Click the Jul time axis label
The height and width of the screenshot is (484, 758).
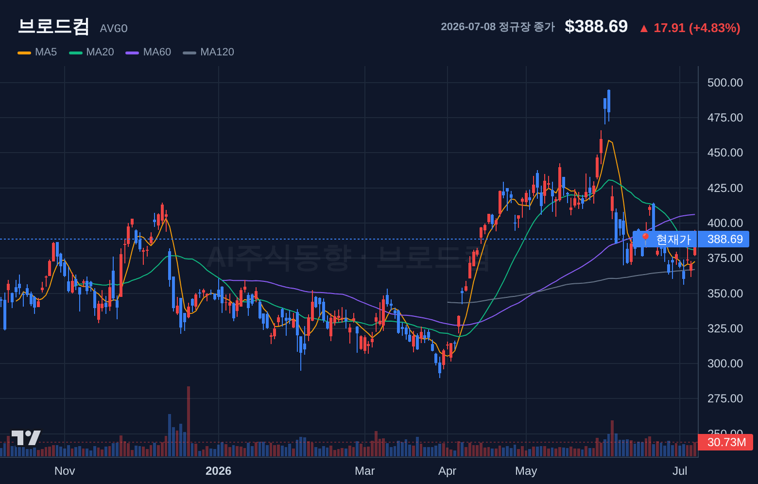click(680, 471)
